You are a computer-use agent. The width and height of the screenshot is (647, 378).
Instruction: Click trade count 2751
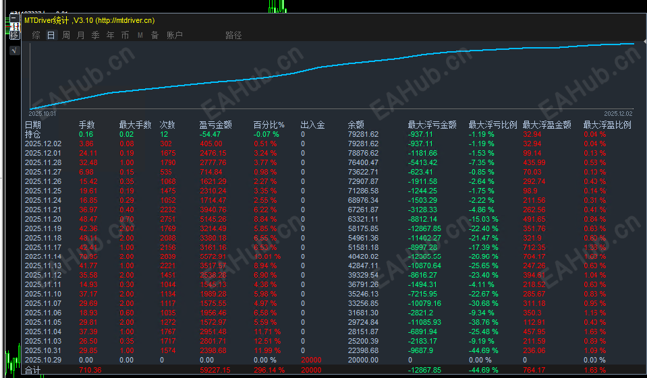click(x=168, y=219)
